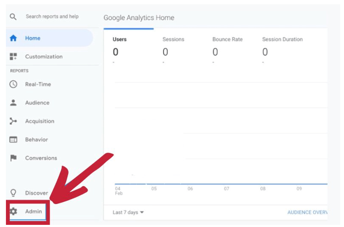Click the 07 date axis label
Screen dimensions: 344x227
(227, 188)
